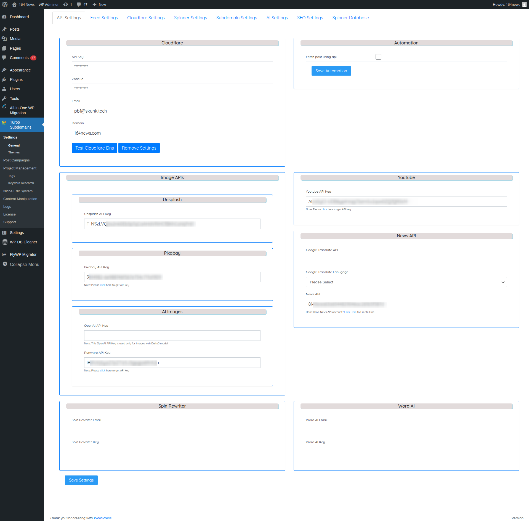Open the Spinner Database tab
This screenshot has width=529, height=521.
pos(350,18)
